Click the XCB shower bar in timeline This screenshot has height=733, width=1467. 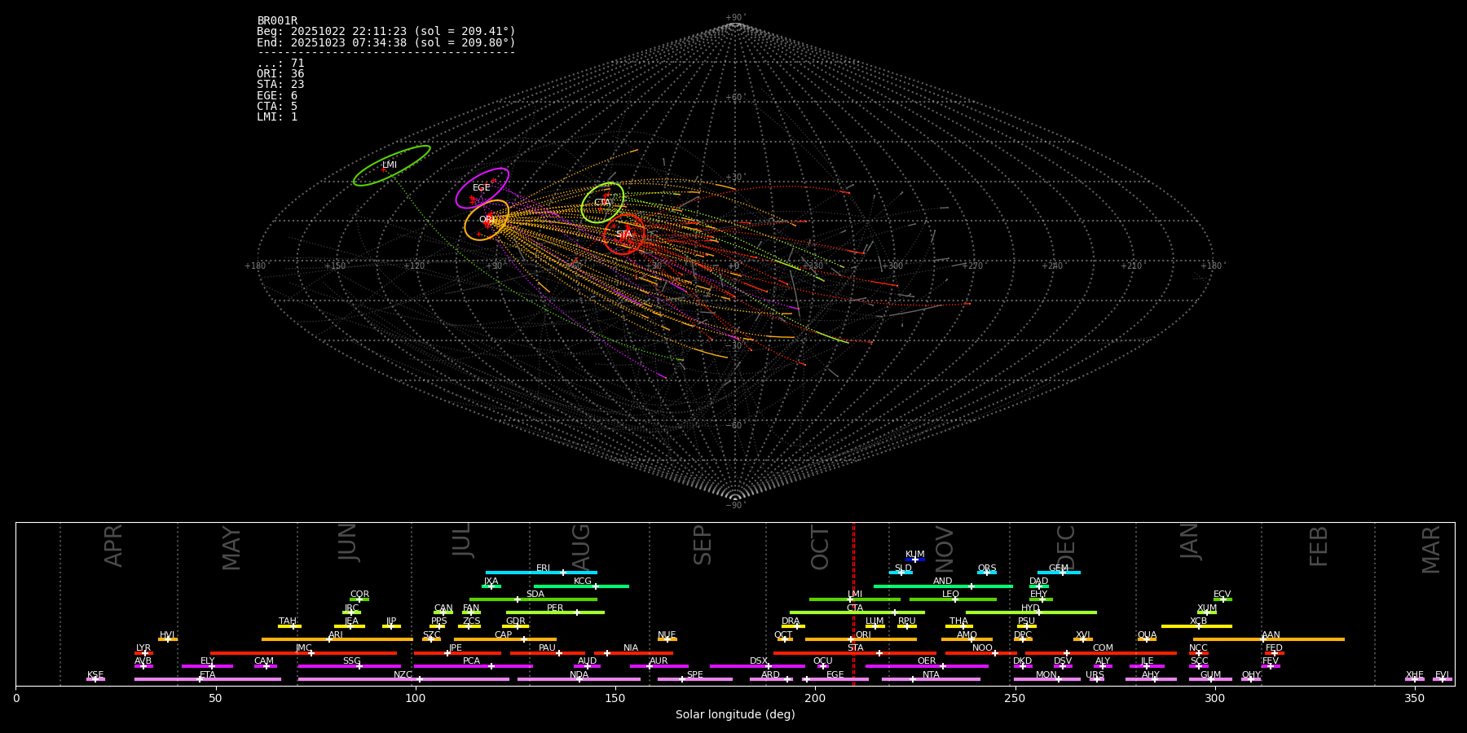(x=1196, y=626)
